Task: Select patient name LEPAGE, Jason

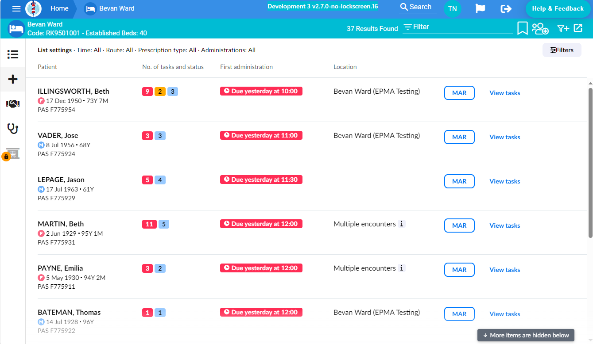Action: 61,180
